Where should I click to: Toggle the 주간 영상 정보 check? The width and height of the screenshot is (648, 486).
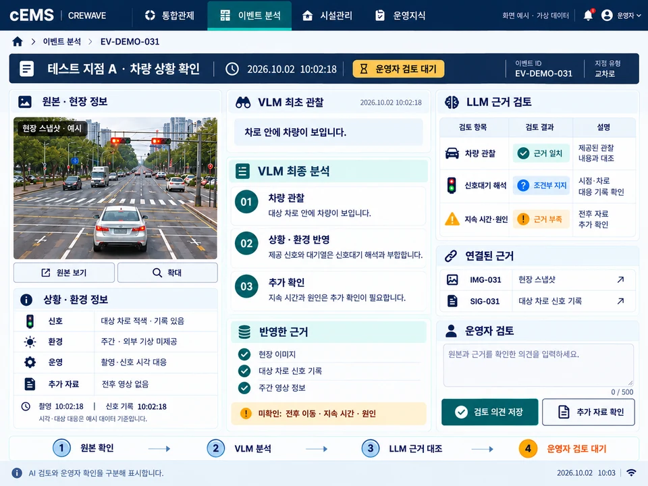coord(244,387)
